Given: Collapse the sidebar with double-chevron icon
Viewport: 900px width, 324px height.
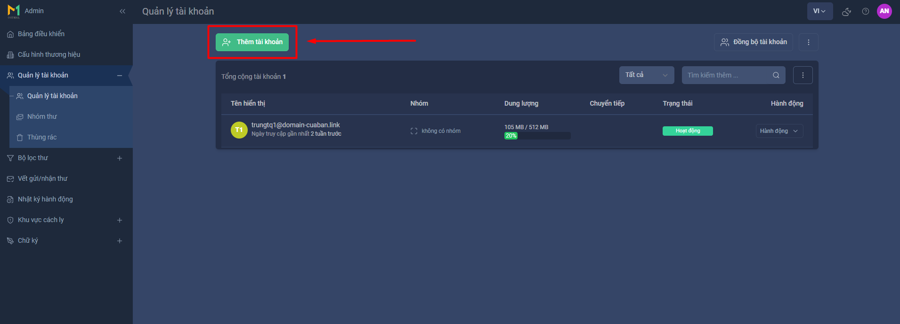Looking at the screenshot, I should coord(122,11).
